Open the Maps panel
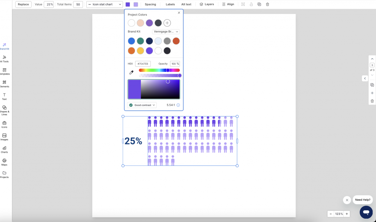Viewport: 376px width, 222px height. point(4,162)
